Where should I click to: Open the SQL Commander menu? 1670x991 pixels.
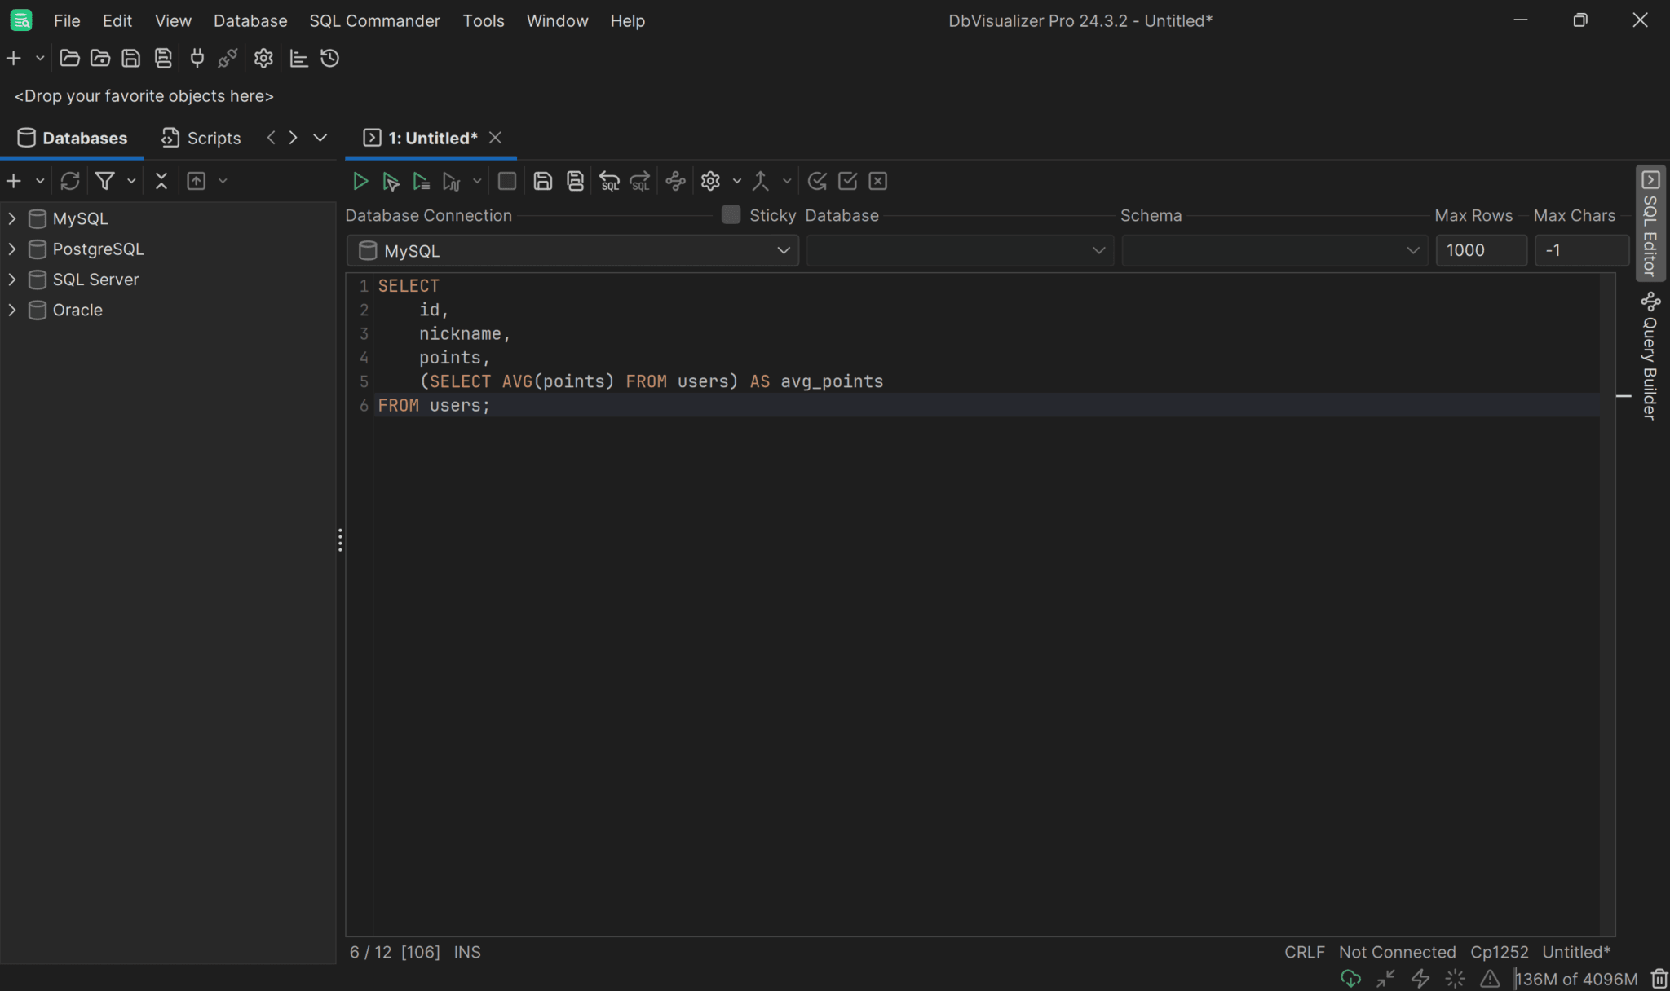[x=374, y=20]
